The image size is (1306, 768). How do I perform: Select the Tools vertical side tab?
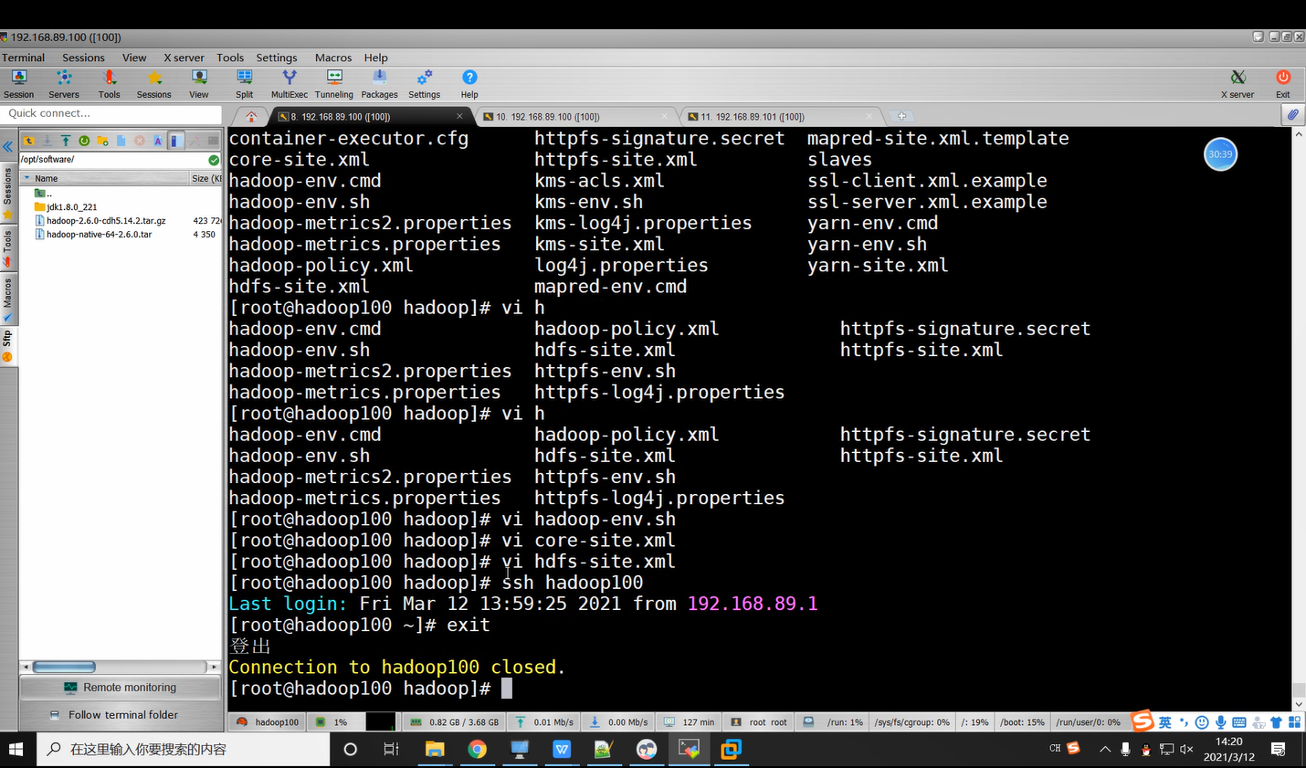[7, 247]
